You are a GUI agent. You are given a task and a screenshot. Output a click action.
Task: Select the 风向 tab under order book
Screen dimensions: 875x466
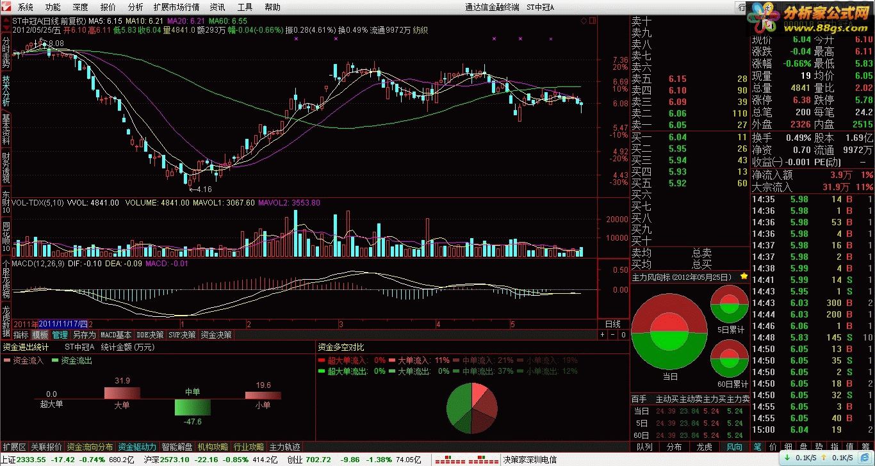pos(735,447)
